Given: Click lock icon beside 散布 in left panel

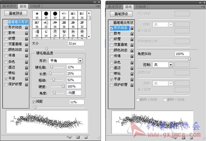Looking at the screenshot, I should (x=26, y=33).
